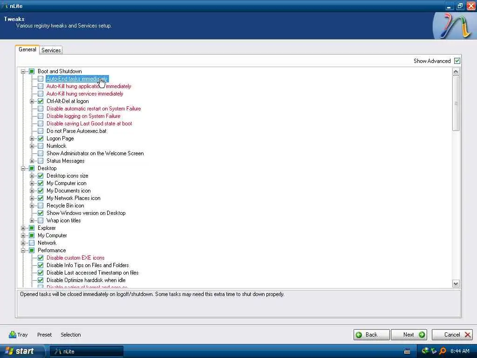The width and height of the screenshot is (477, 358).
Task: Click the orange magnifier tray icon
Action: [x=443, y=351]
